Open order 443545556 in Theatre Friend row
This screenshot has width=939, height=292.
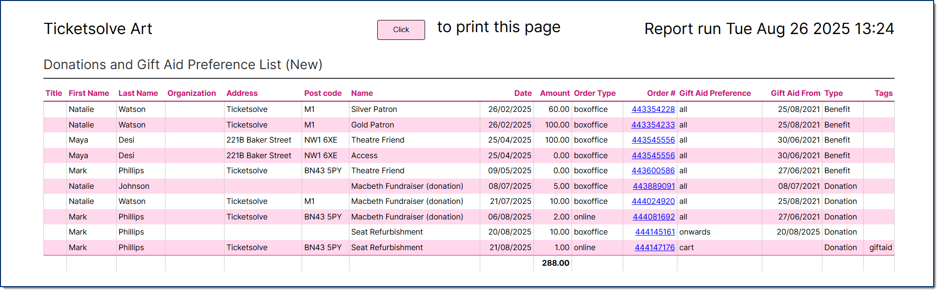[x=653, y=140]
